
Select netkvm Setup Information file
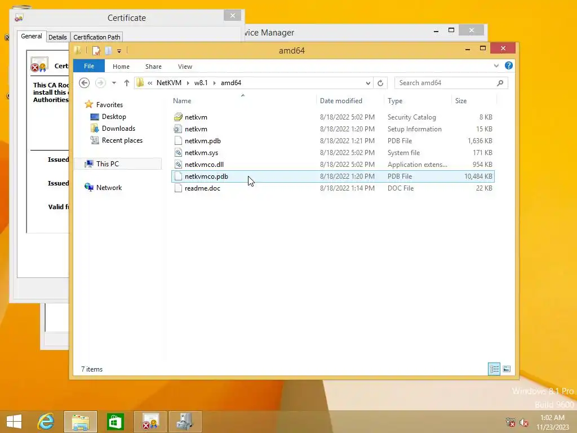[333, 129]
